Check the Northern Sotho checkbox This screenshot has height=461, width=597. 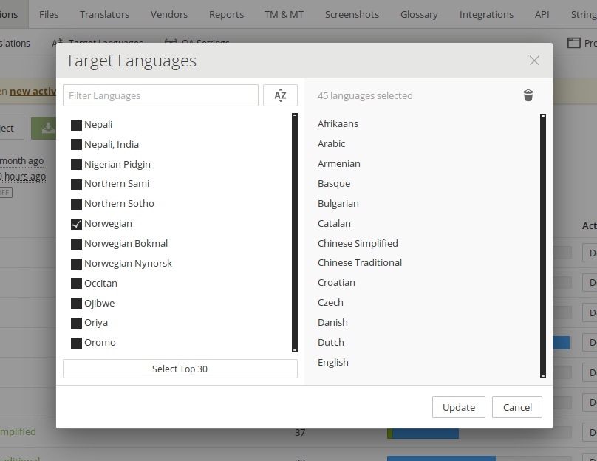[76, 204]
